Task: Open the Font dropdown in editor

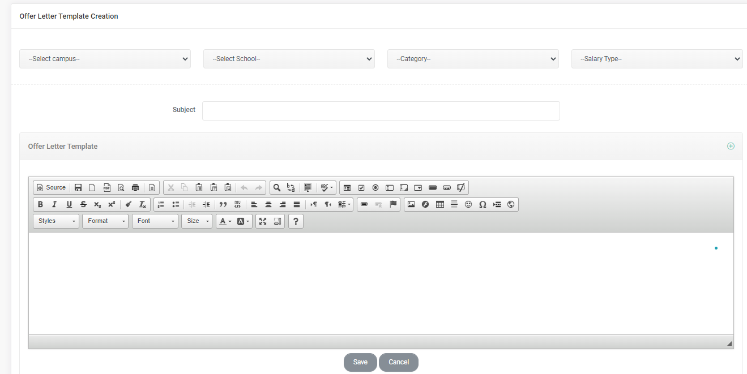Action: 155,221
